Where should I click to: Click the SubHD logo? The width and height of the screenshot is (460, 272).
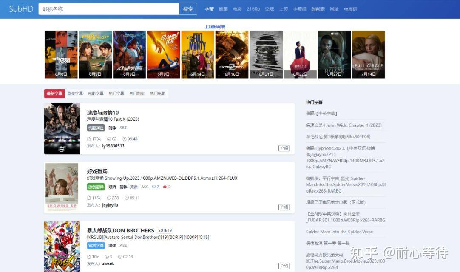21,9
